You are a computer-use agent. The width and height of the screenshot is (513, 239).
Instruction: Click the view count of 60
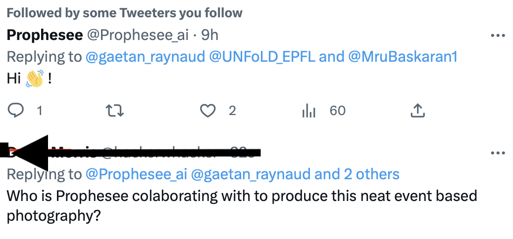click(337, 111)
